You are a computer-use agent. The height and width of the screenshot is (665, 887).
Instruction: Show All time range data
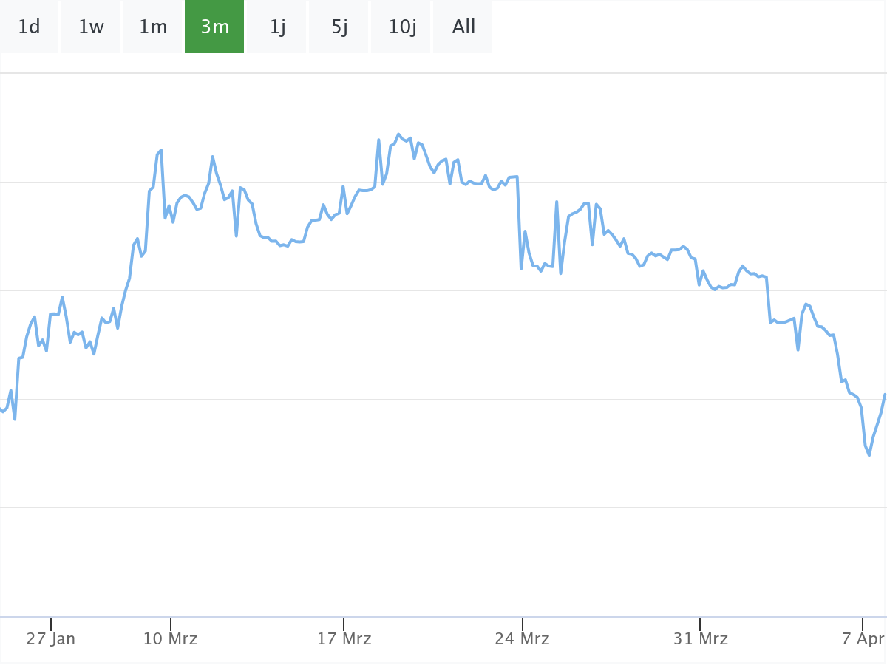coord(463,27)
